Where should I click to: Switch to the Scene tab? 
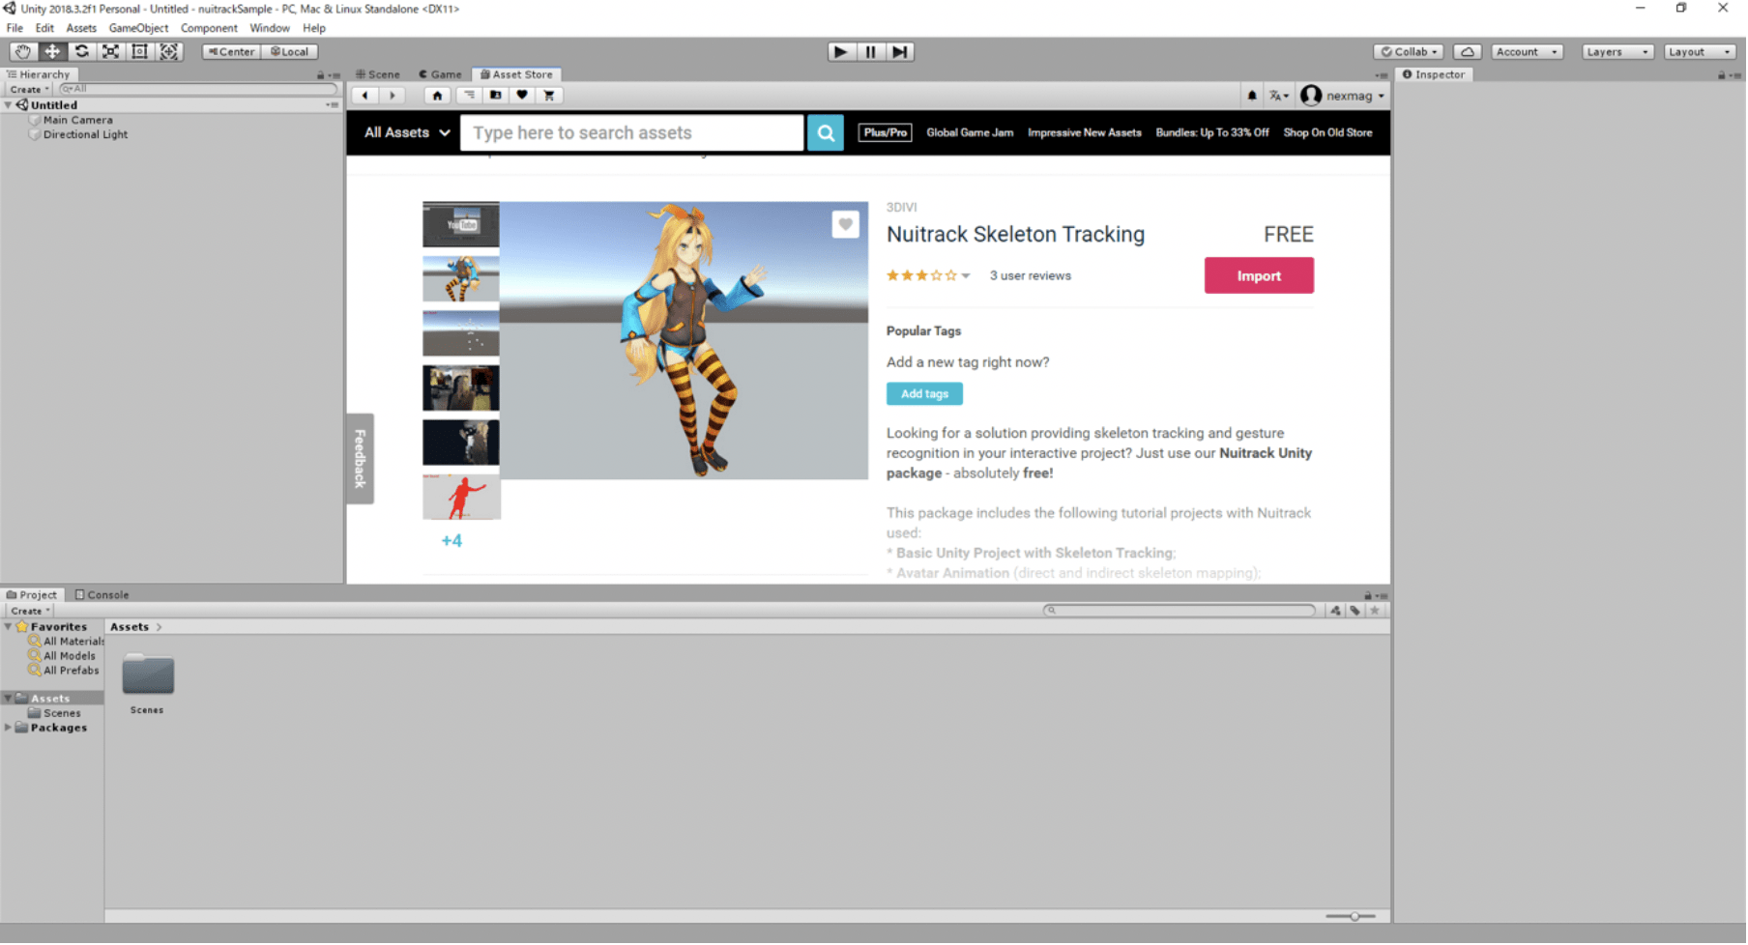coord(378,74)
